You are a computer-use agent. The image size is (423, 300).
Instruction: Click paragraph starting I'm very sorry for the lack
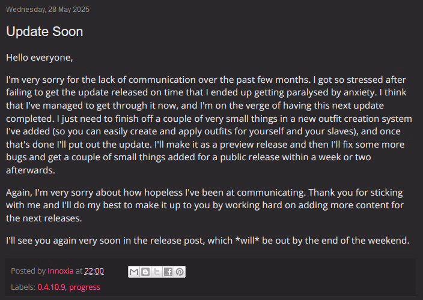[209, 125]
